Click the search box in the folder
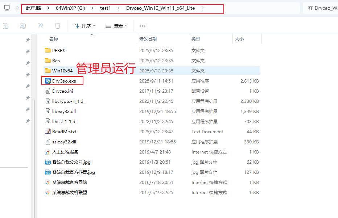The width and height of the screenshot is (338, 218). click(x=320, y=8)
